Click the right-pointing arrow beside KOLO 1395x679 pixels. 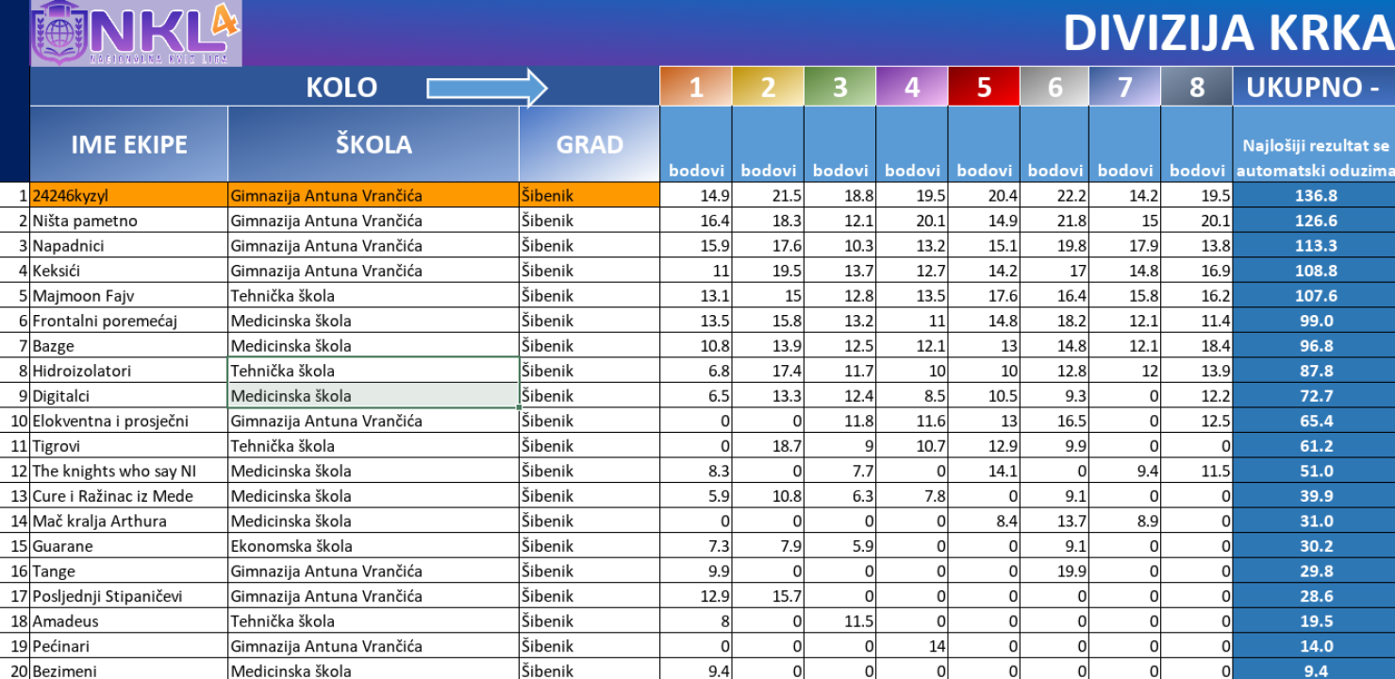pyautogui.click(x=487, y=88)
